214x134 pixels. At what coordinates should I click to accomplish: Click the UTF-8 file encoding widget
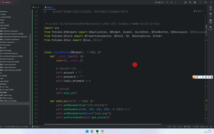pos(180,126)
